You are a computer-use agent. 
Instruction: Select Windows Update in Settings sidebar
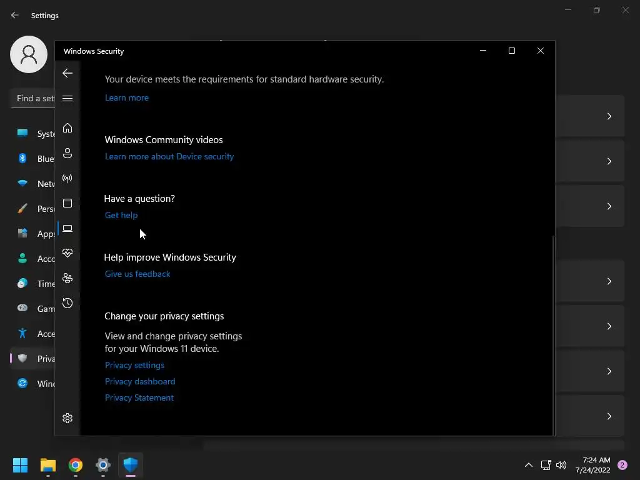point(33,384)
